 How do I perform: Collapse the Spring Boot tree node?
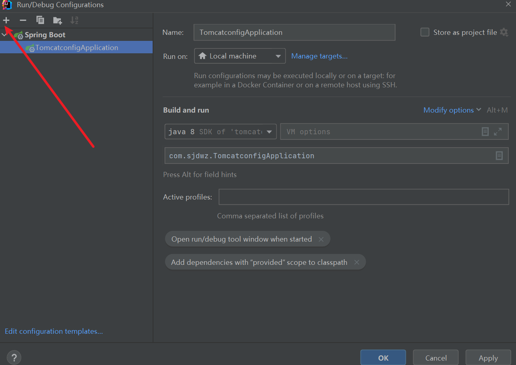pos(4,35)
